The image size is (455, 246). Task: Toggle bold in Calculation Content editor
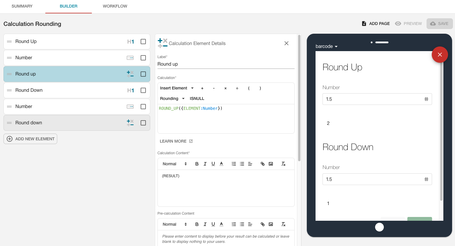click(x=197, y=164)
